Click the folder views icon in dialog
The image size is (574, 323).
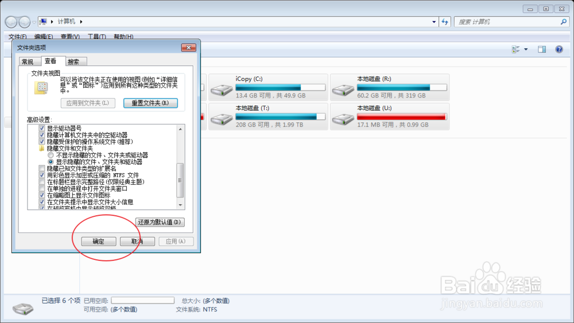[41, 88]
